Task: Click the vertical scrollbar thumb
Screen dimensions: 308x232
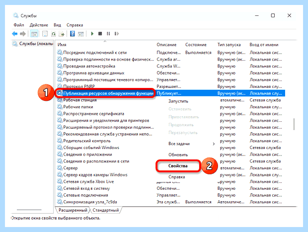Action: (294, 124)
